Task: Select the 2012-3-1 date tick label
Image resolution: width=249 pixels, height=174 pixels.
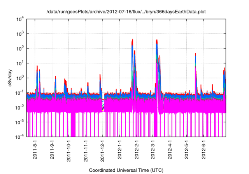Action: point(153,150)
